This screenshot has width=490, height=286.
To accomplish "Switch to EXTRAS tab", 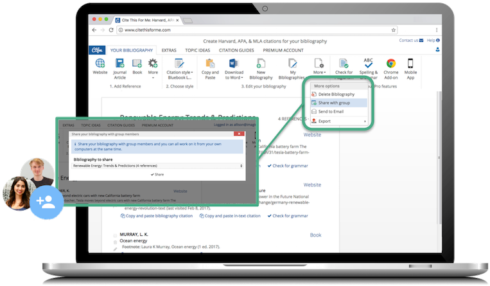I will pyautogui.click(x=169, y=50).
